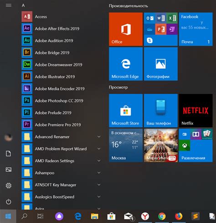Open the Почта mail tile
The height and width of the screenshot is (223, 216).
pos(195,29)
